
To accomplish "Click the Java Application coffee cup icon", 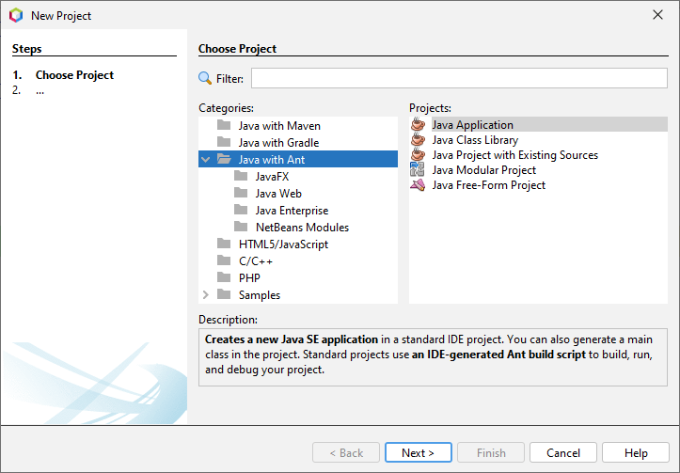I will point(418,125).
